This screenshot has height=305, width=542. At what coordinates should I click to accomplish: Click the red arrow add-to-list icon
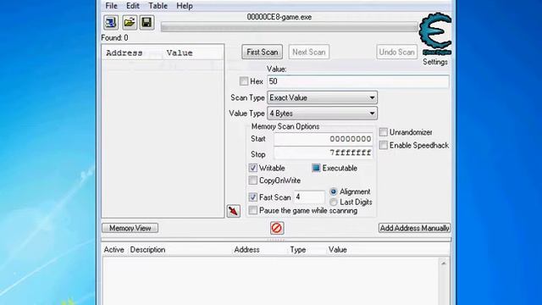click(234, 211)
